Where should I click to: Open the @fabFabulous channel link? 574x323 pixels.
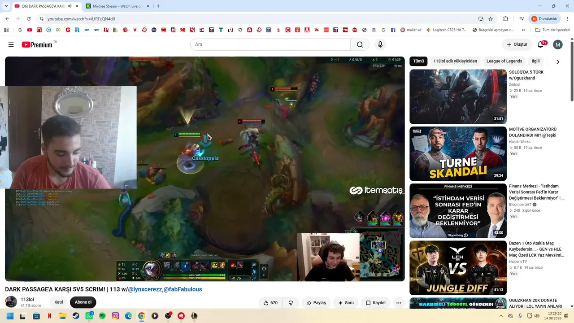pyautogui.click(x=183, y=289)
